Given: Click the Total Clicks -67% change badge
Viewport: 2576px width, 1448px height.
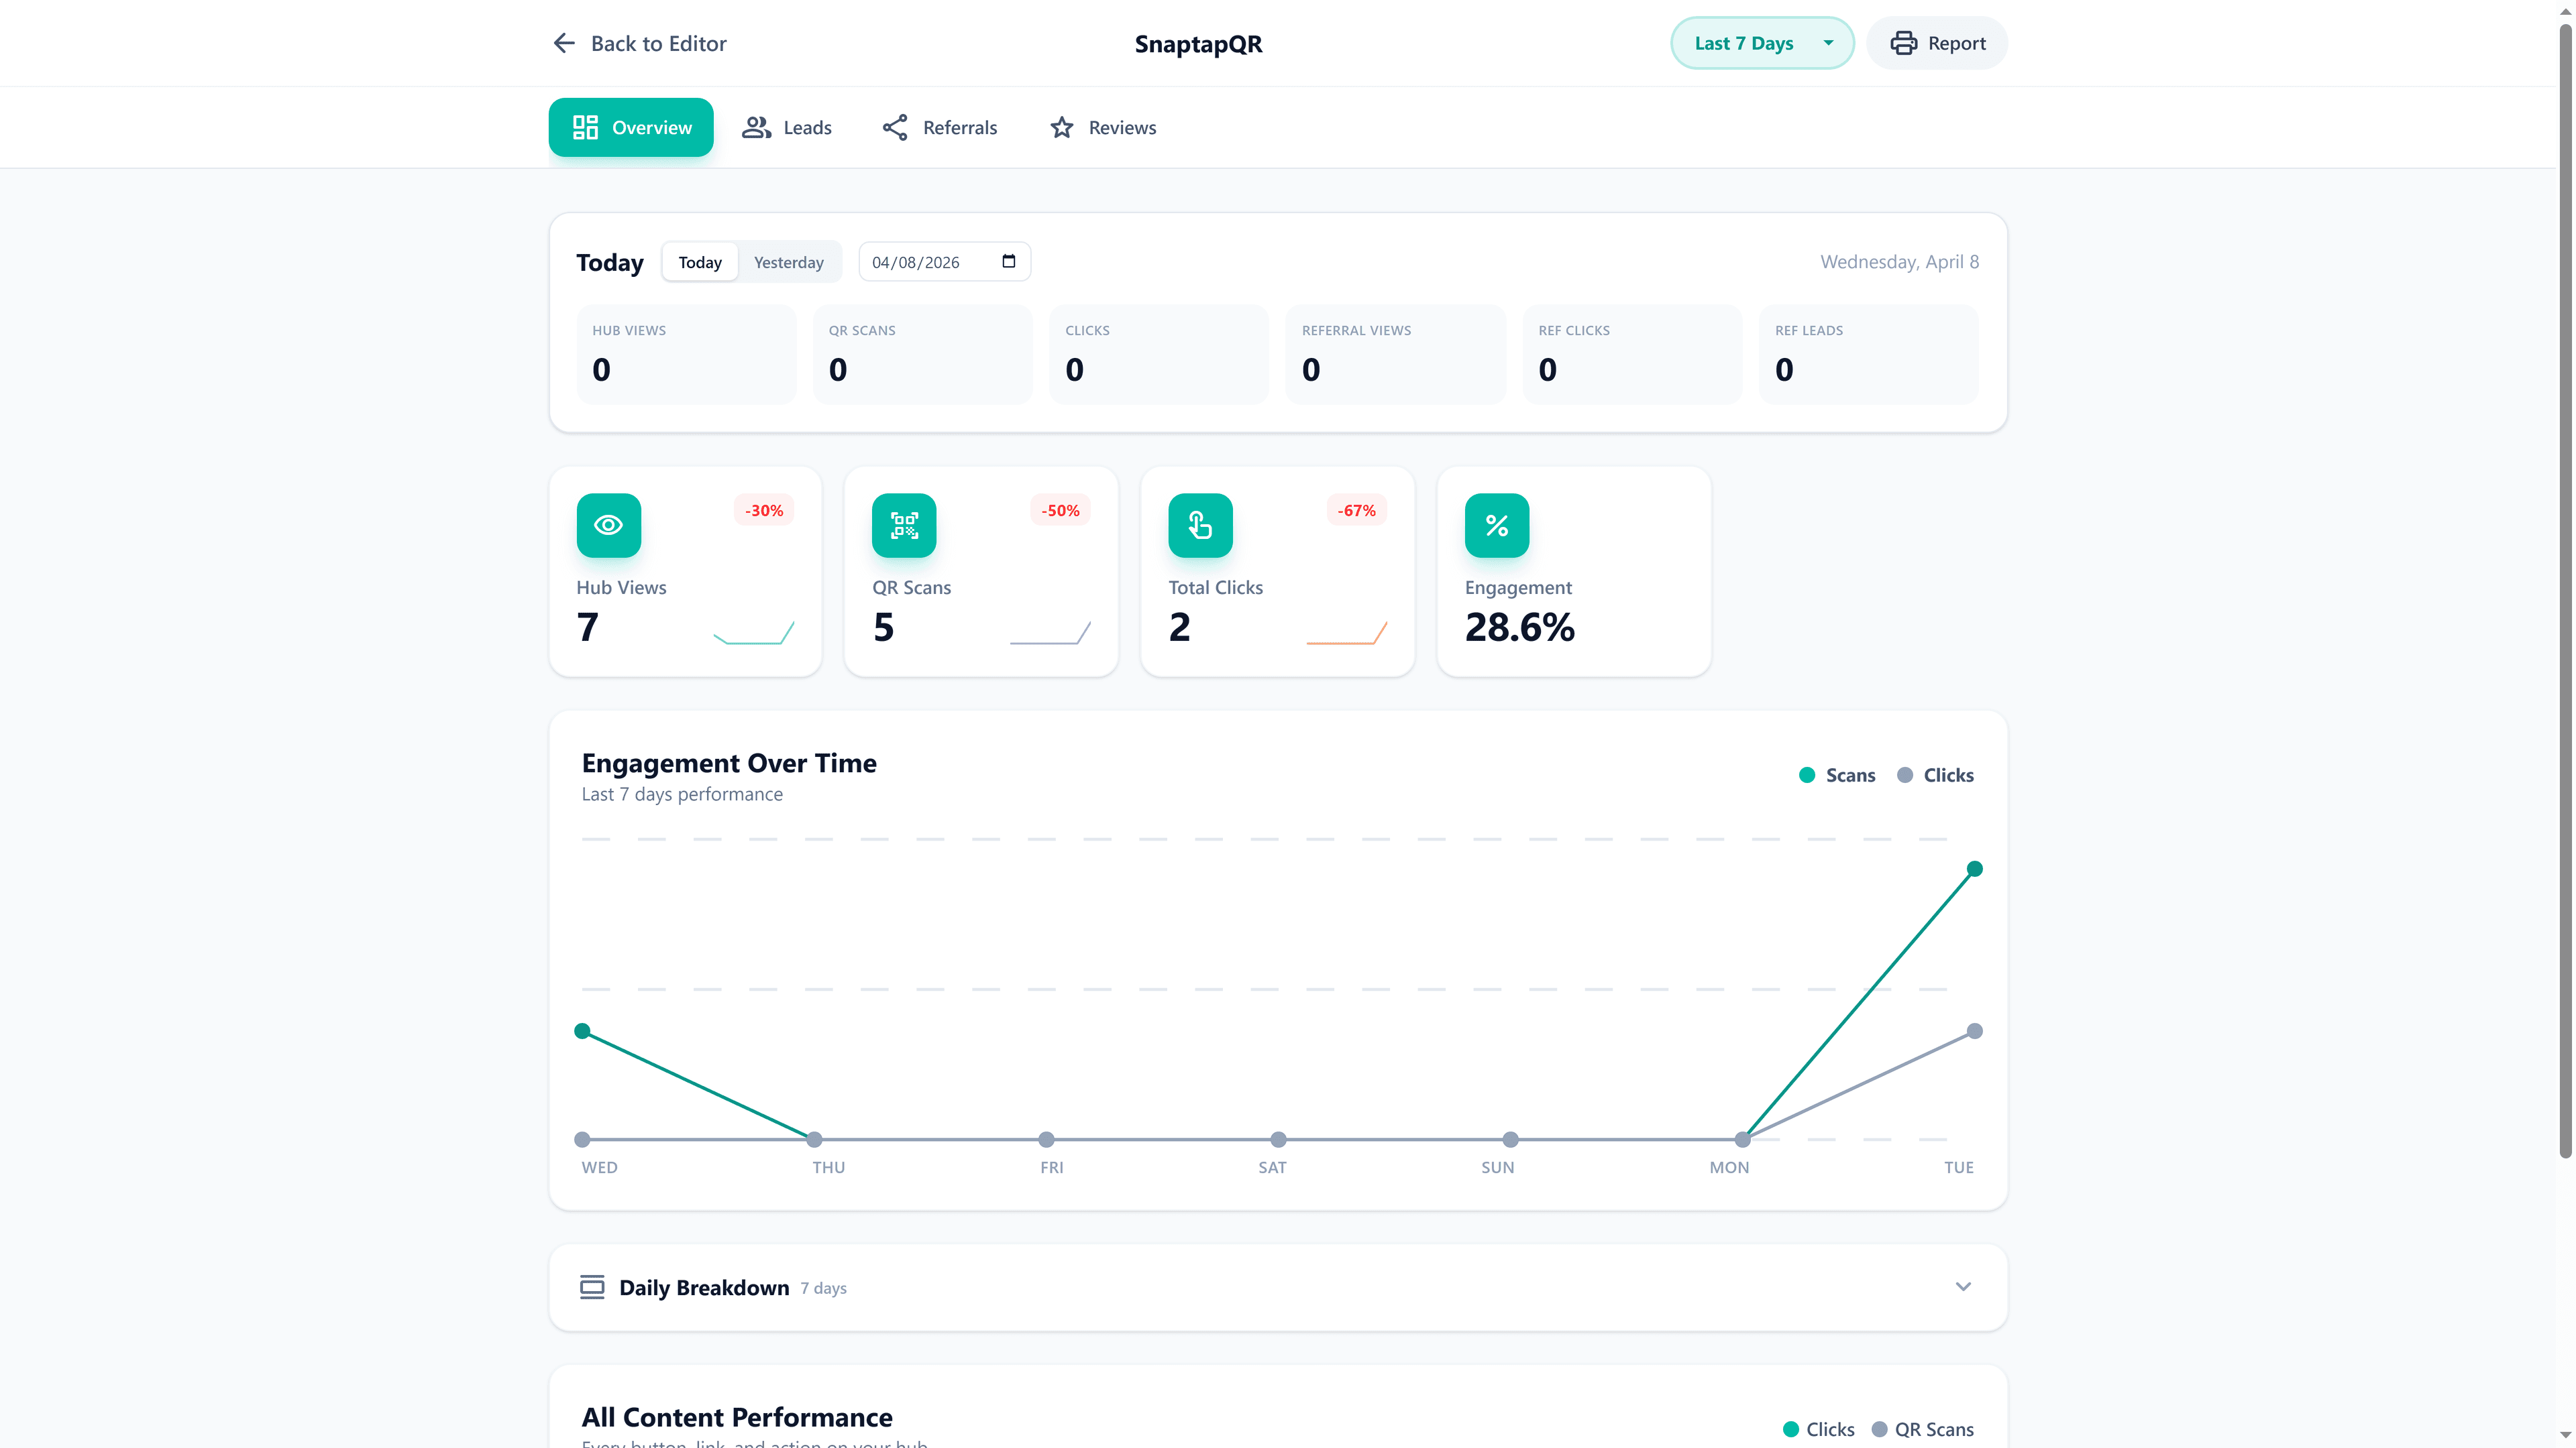Looking at the screenshot, I should click(x=1357, y=511).
